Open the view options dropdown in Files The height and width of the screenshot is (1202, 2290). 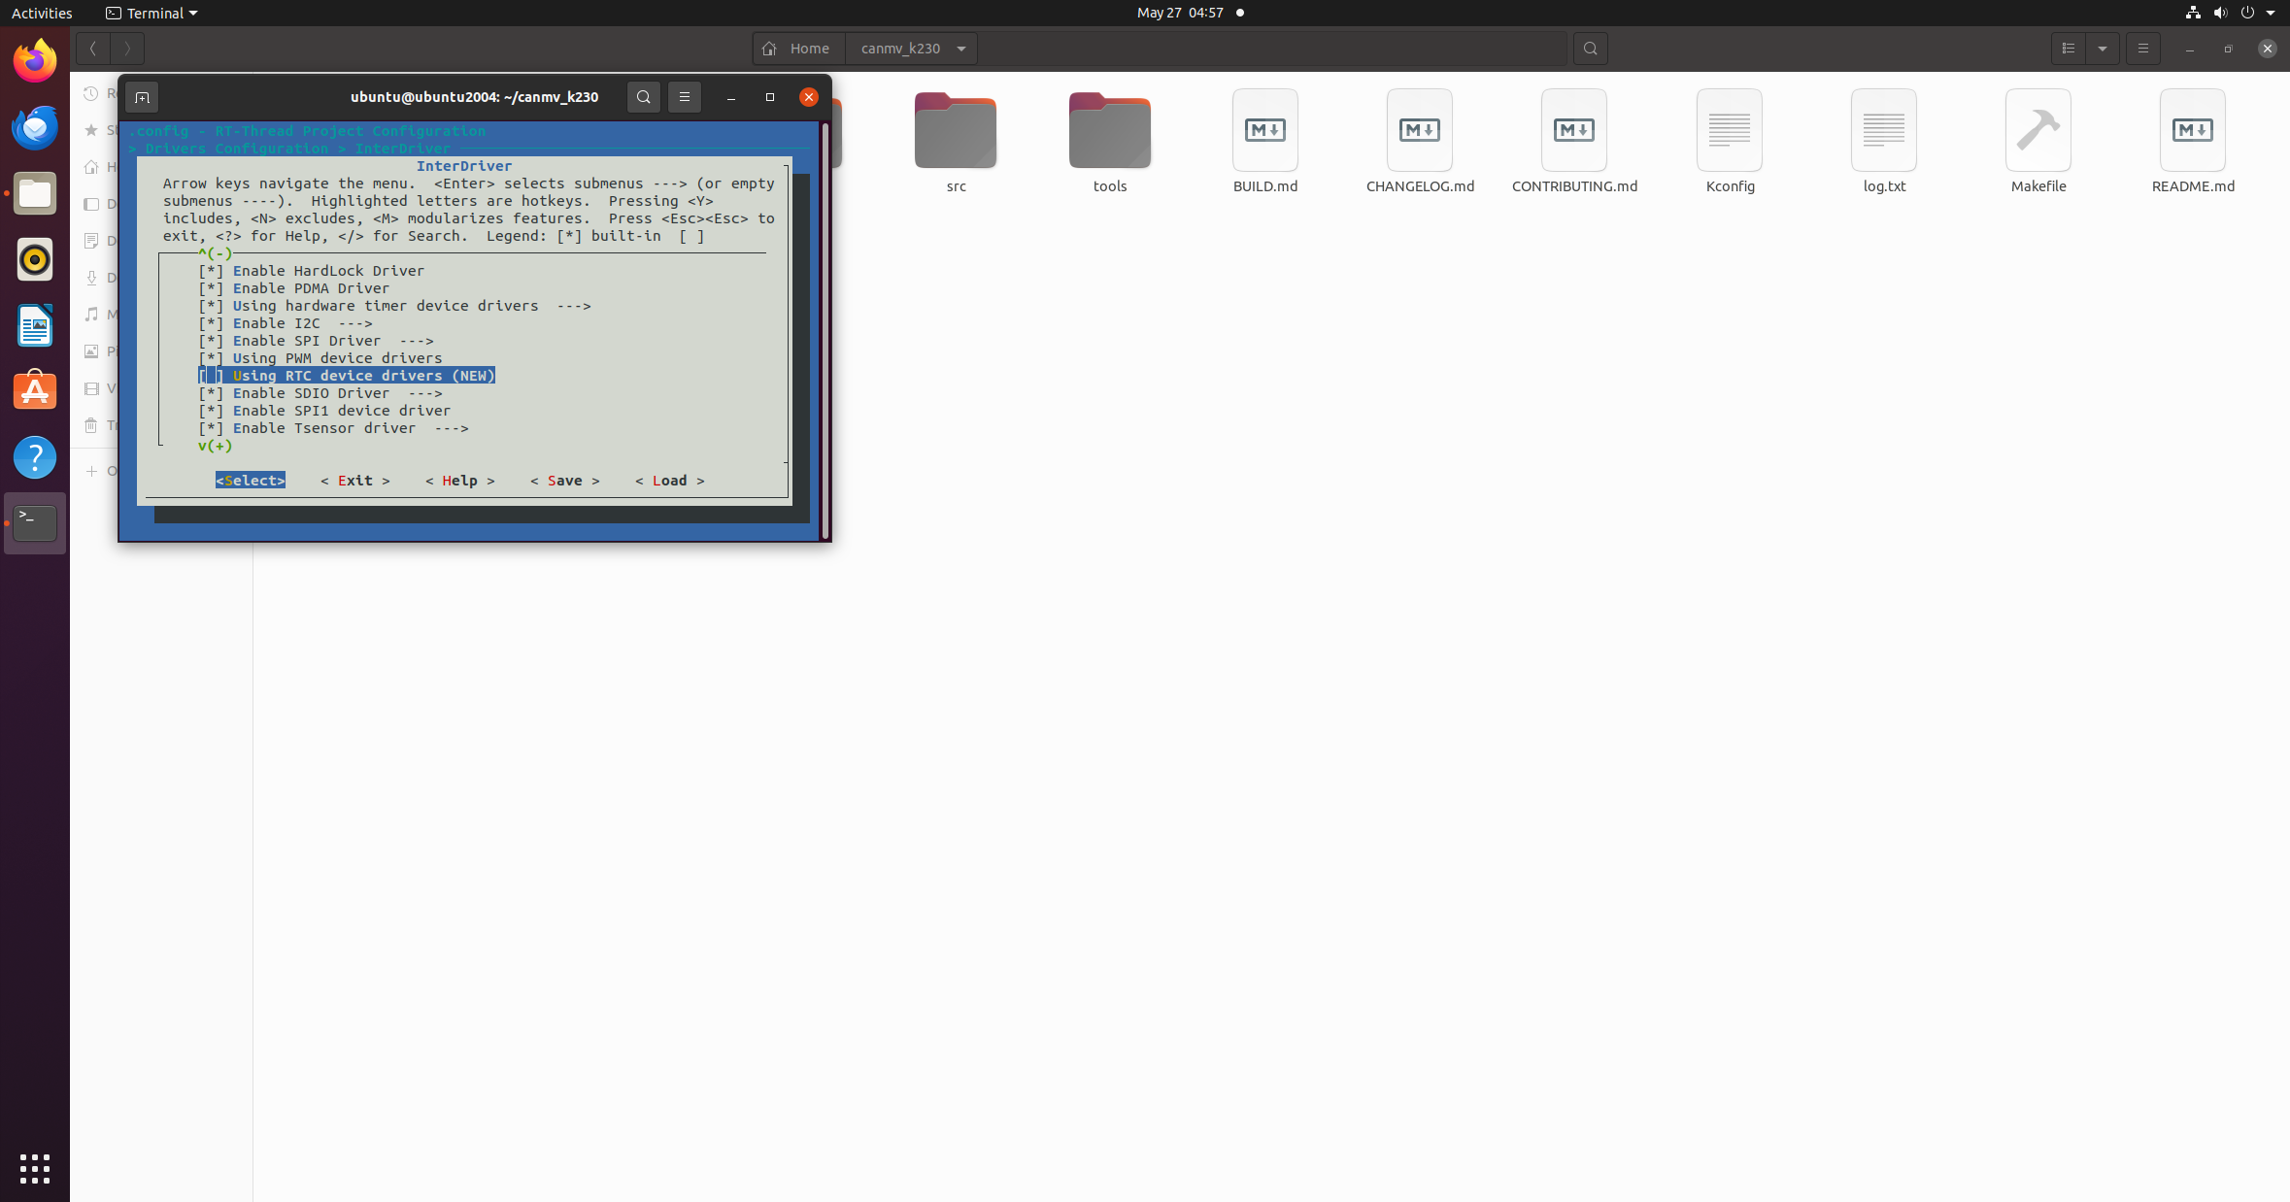[2103, 48]
